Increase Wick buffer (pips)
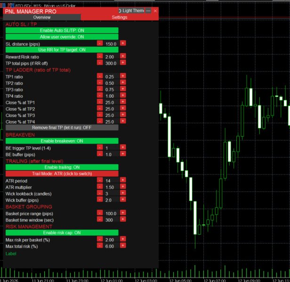290x282 pixels. click(x=123, y=199)
